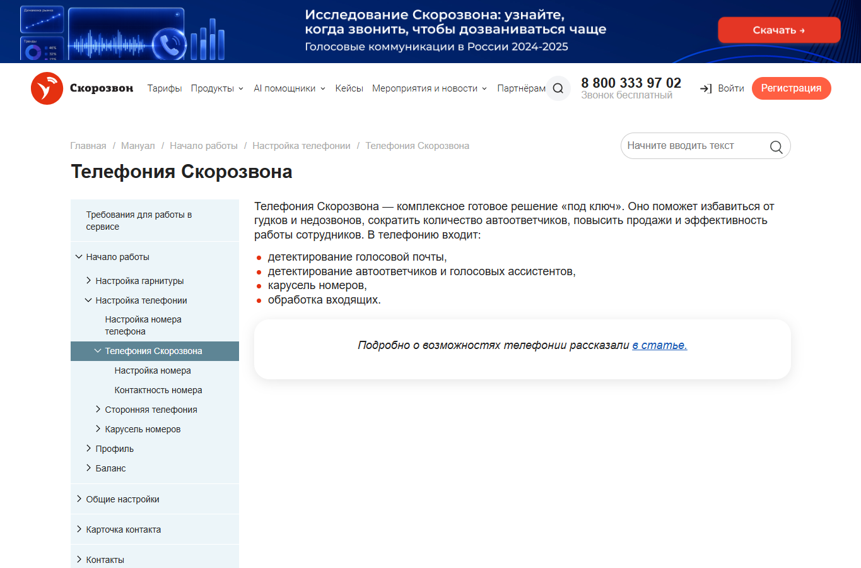
Task: Open the AI помощники dropdown
Action: pyautogui.click(x=290, y=88)
